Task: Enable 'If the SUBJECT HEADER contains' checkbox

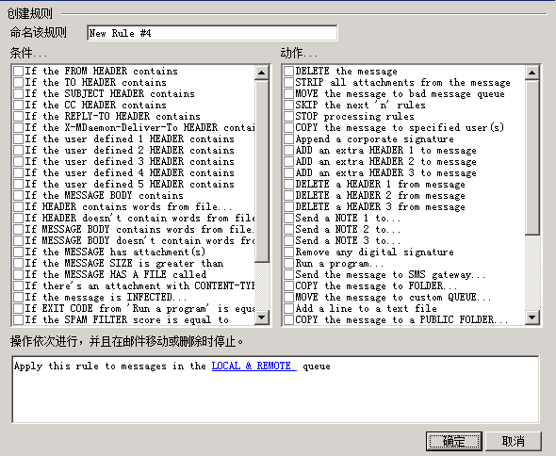Action: click(19, 93)
